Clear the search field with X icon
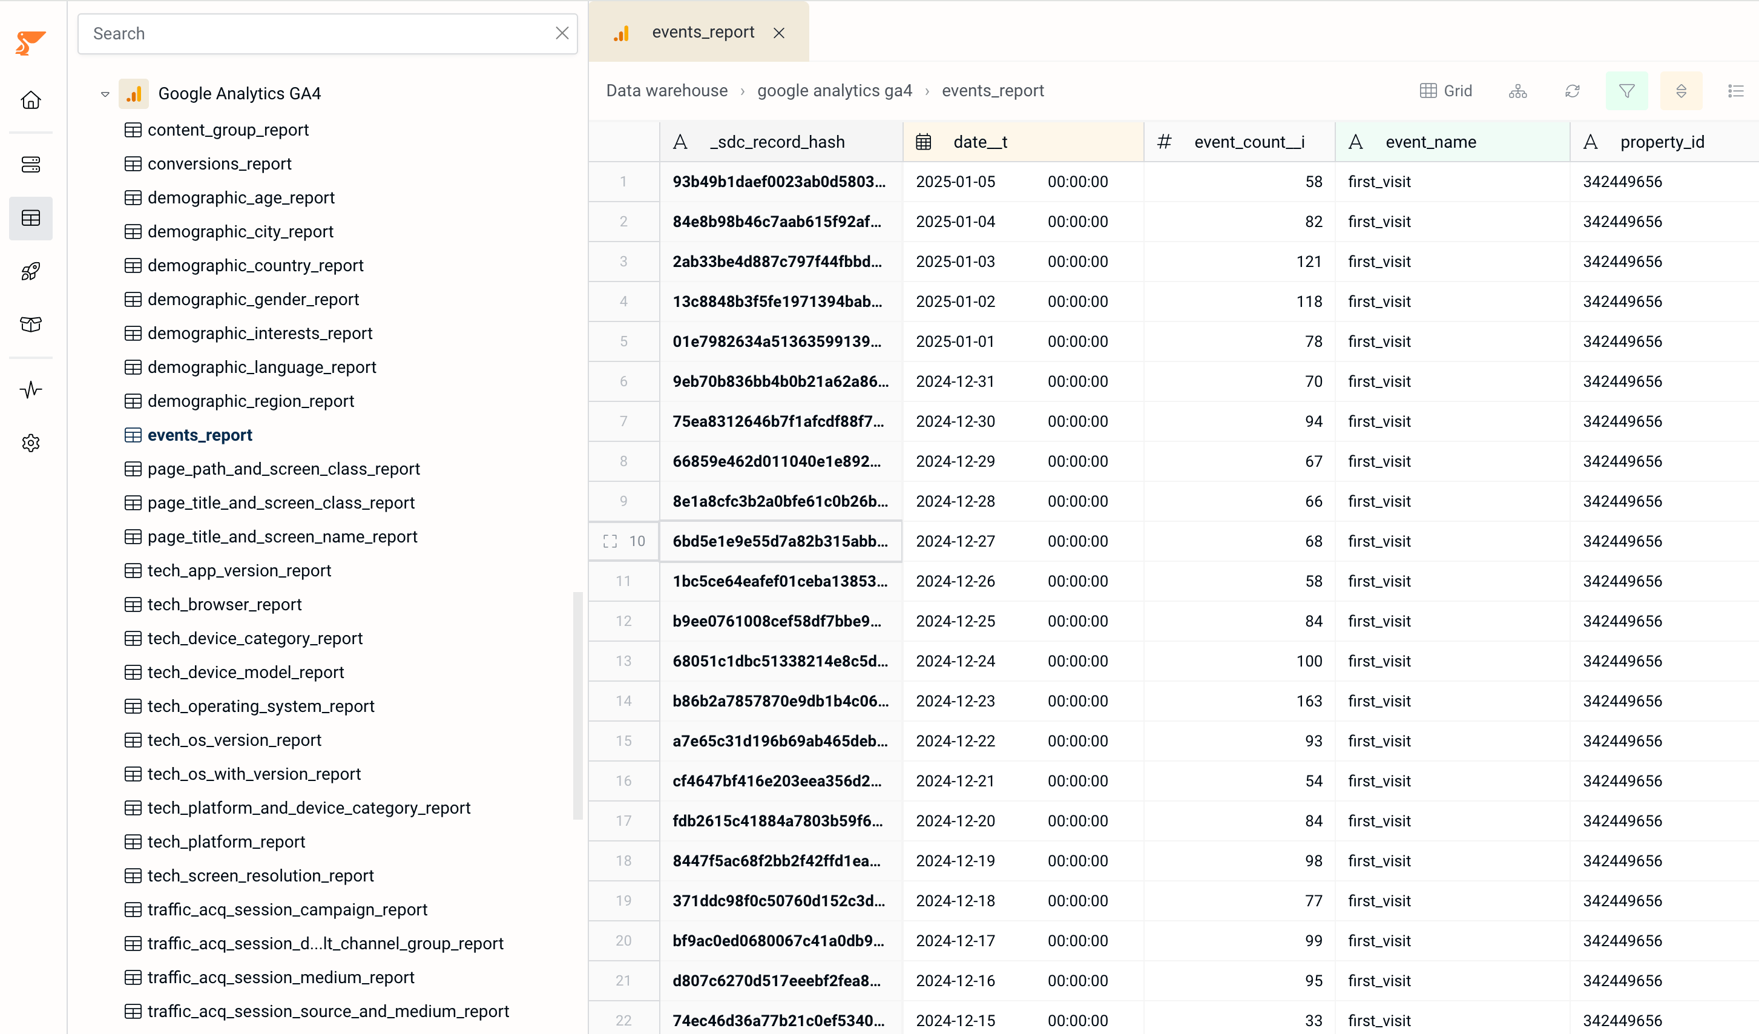 point(562,33)
